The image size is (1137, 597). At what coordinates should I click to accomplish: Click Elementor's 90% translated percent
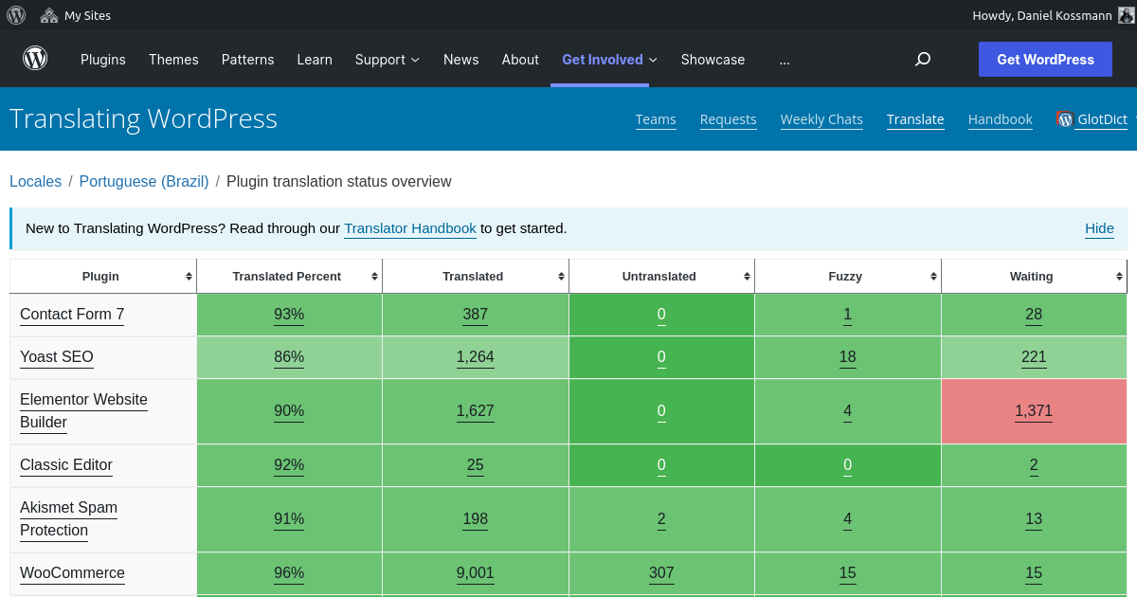[x=289, y=411]
